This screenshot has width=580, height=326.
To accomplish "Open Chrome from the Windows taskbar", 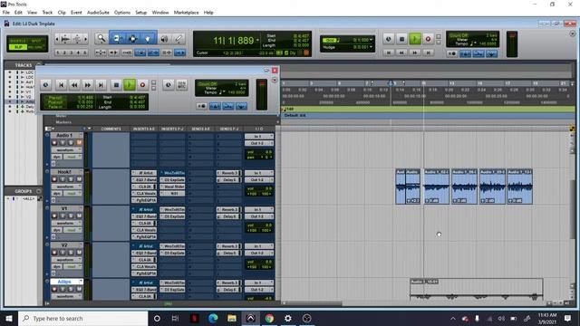I will click(x=269, y=318).
